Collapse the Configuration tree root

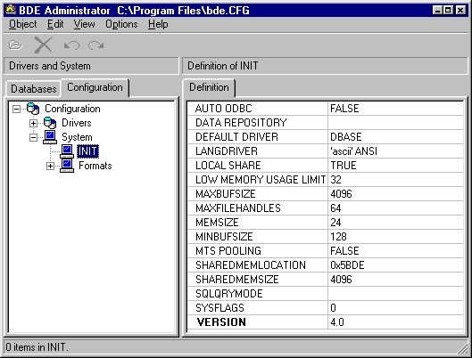click(x=17, y=109)
